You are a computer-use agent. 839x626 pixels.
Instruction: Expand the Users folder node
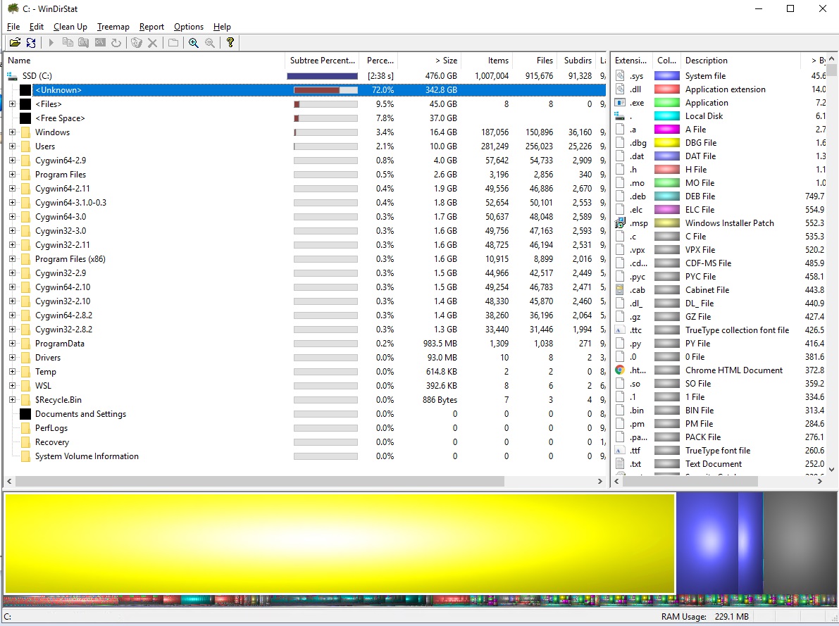tap(12, 146)
